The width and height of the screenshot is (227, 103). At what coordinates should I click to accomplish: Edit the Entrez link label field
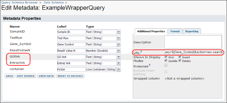(x=71, y=63)
